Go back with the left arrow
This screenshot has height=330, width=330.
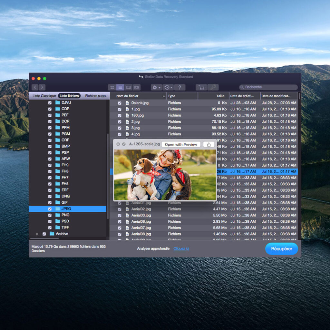(x=35, y=87)
